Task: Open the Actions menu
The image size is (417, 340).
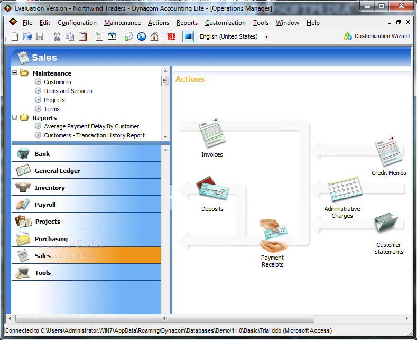Action: [159, 23]
